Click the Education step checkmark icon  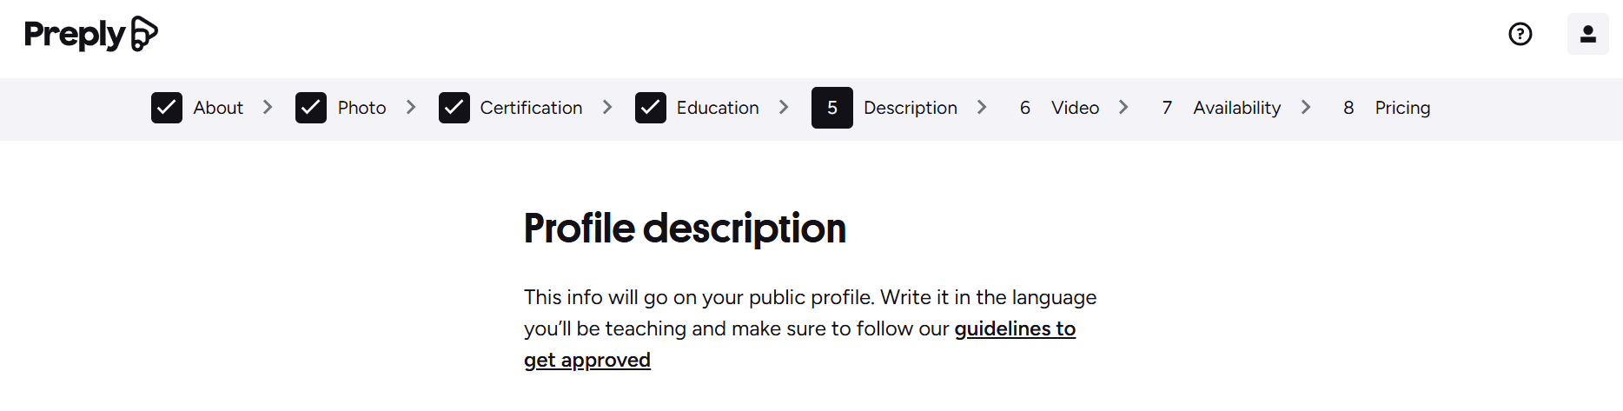(651, 108)
